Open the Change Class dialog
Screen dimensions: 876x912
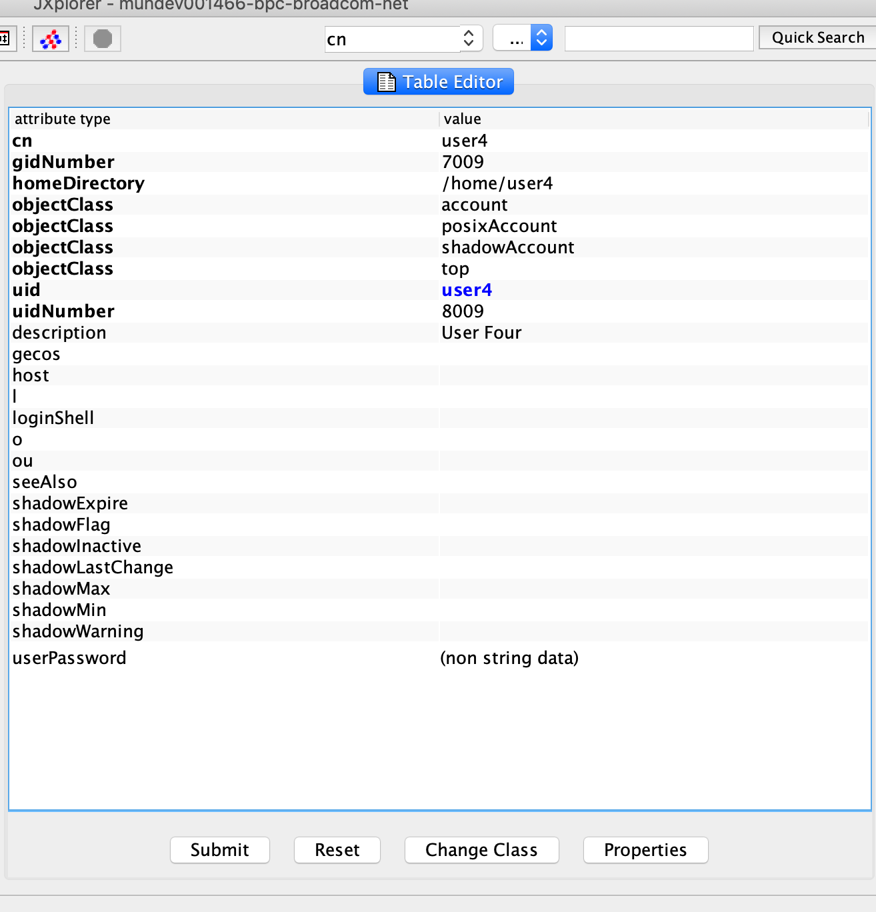click(481, 850)
